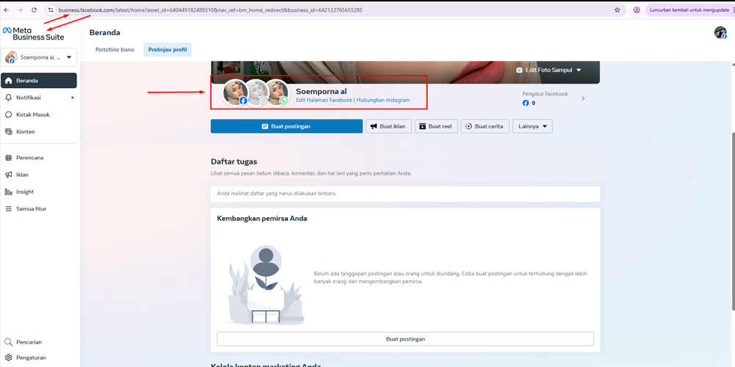Screen dimensions: 735x367
Task: Open Semua fitur menu in sidebar
Action: pyautogui.click(x=31, y=208)
